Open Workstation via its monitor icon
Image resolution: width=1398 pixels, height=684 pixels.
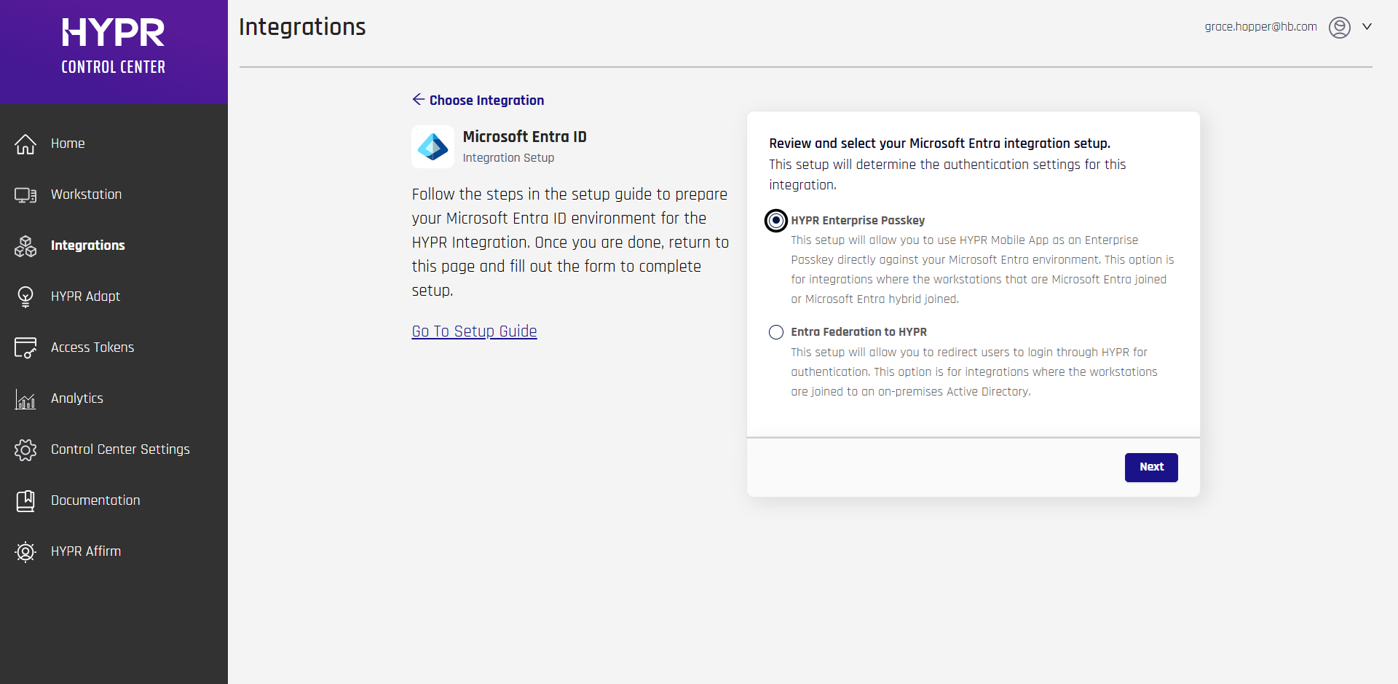tap(25, 195)
